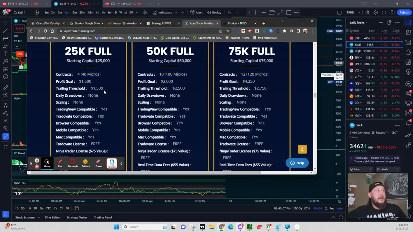Undo the last chart action
413x232 pixels.
(229, 13)
